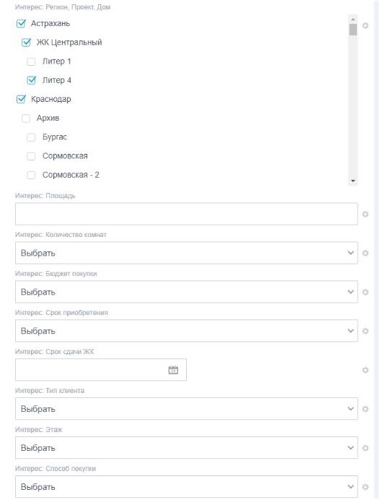The height and width of the screenshot is (500, 380).
Task: Open gear settings for Тип клиента
Action: (366, 409)
